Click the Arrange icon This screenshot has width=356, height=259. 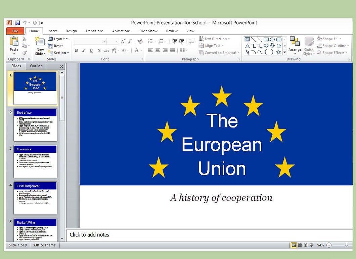coord(295,45)
